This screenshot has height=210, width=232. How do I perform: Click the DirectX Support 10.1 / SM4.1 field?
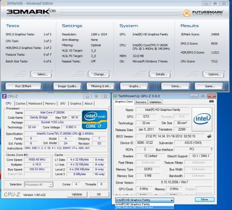point(201,156)
